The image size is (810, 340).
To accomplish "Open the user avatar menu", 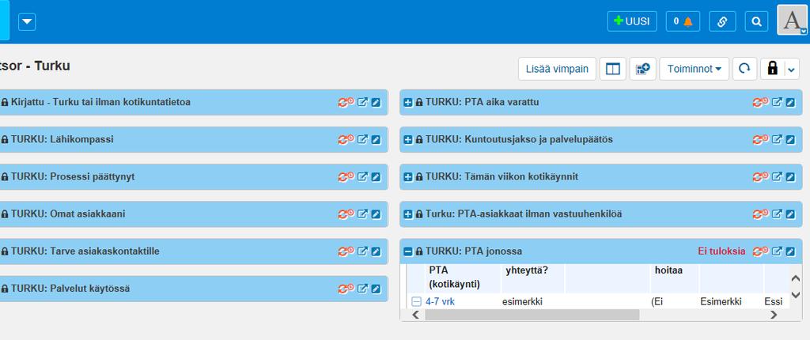I will tap(792, 20).
